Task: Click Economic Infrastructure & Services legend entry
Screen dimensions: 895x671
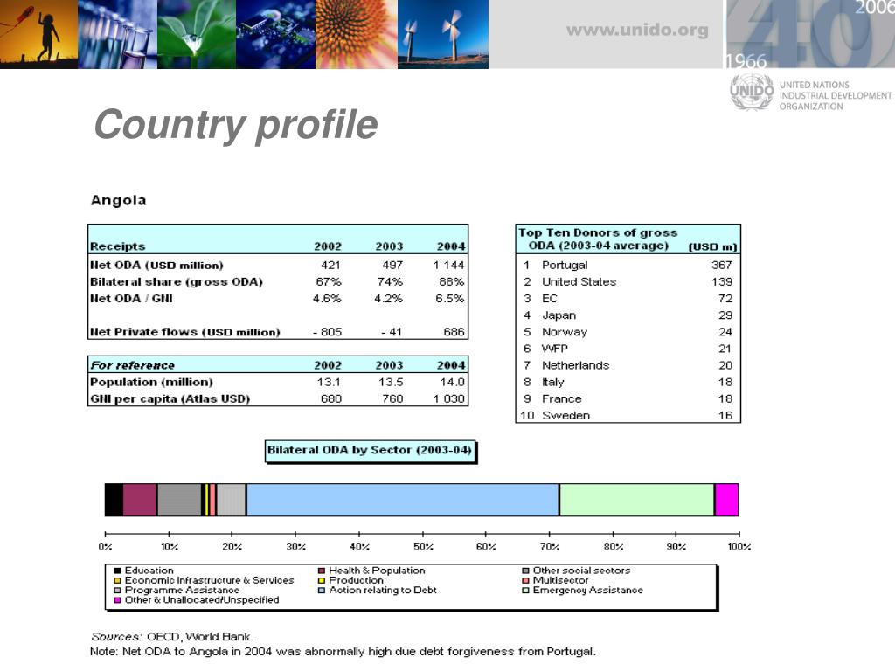Action: [204, 580]
